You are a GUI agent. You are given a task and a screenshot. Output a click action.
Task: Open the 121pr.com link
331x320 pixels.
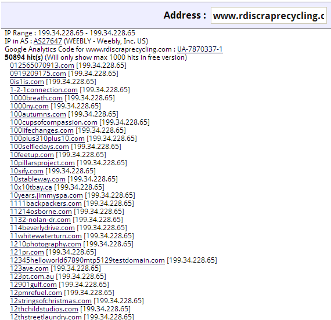pyautogui.click(x=27, y=252)
